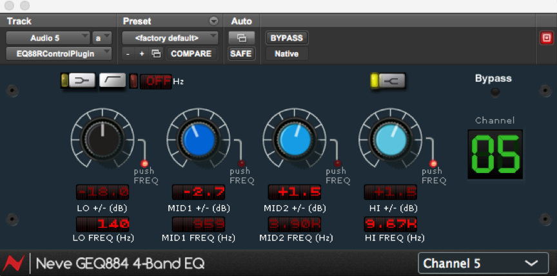This screenshot has width=557, height=276.
Task: Click the MID2 FREQ display showing 3.90K
Action: (295, 225)
